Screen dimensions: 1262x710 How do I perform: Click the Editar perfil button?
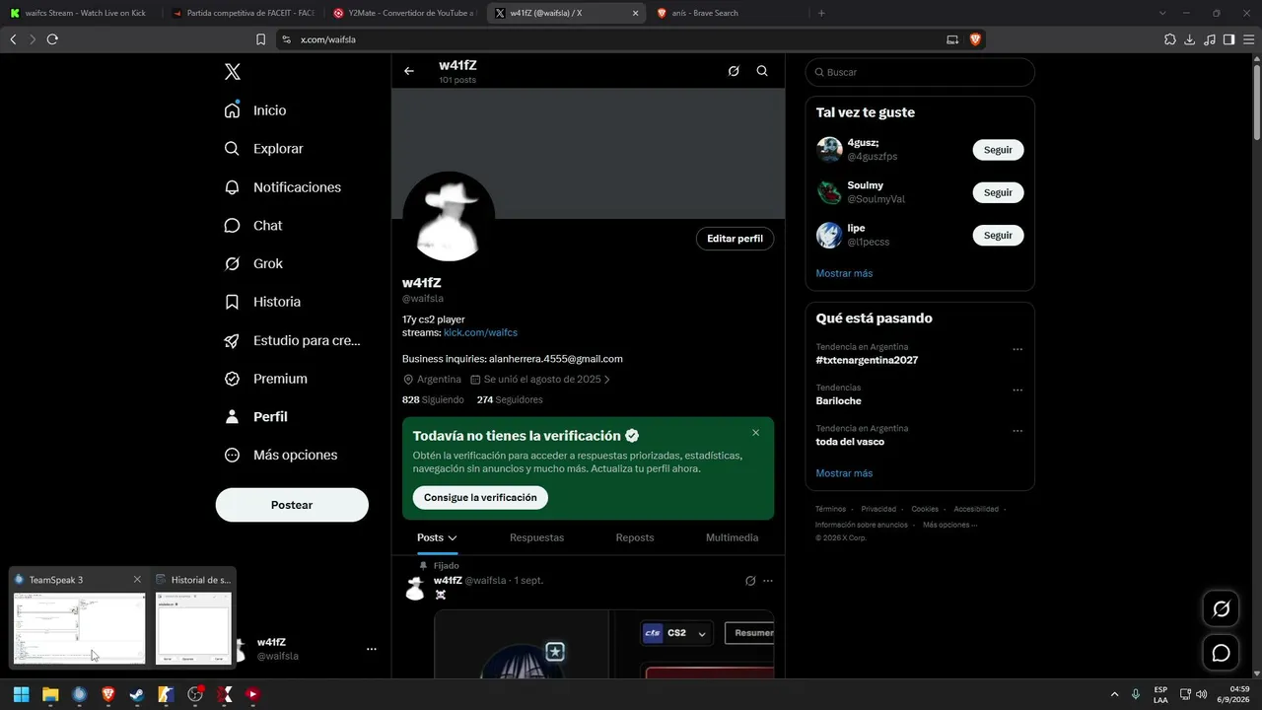[735, 239]
